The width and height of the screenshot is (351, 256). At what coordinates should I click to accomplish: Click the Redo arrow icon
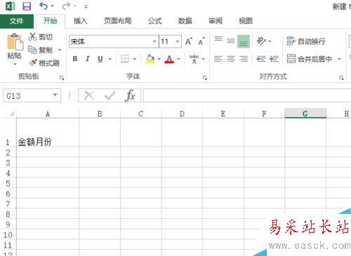click(66, 6)
